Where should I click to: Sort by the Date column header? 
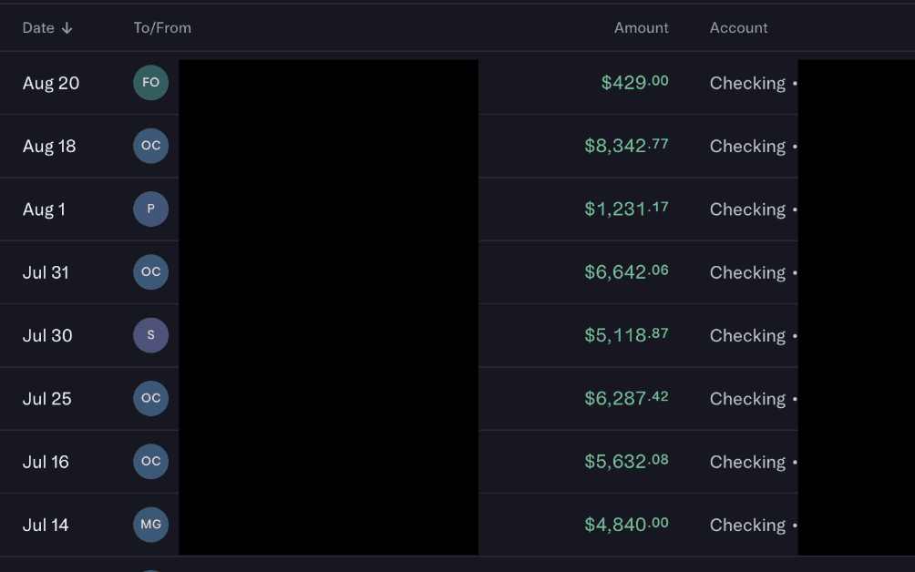point(38,28)
